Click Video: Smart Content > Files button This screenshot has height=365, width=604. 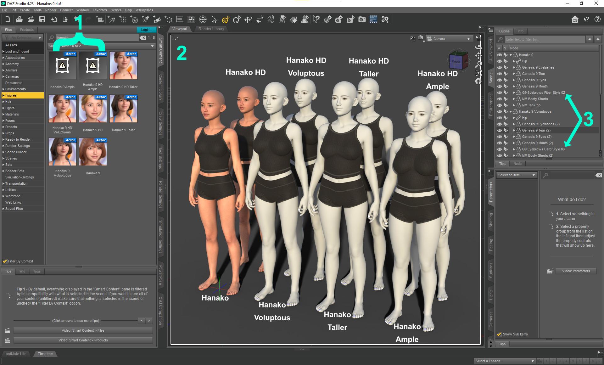[x=83, y=330]
